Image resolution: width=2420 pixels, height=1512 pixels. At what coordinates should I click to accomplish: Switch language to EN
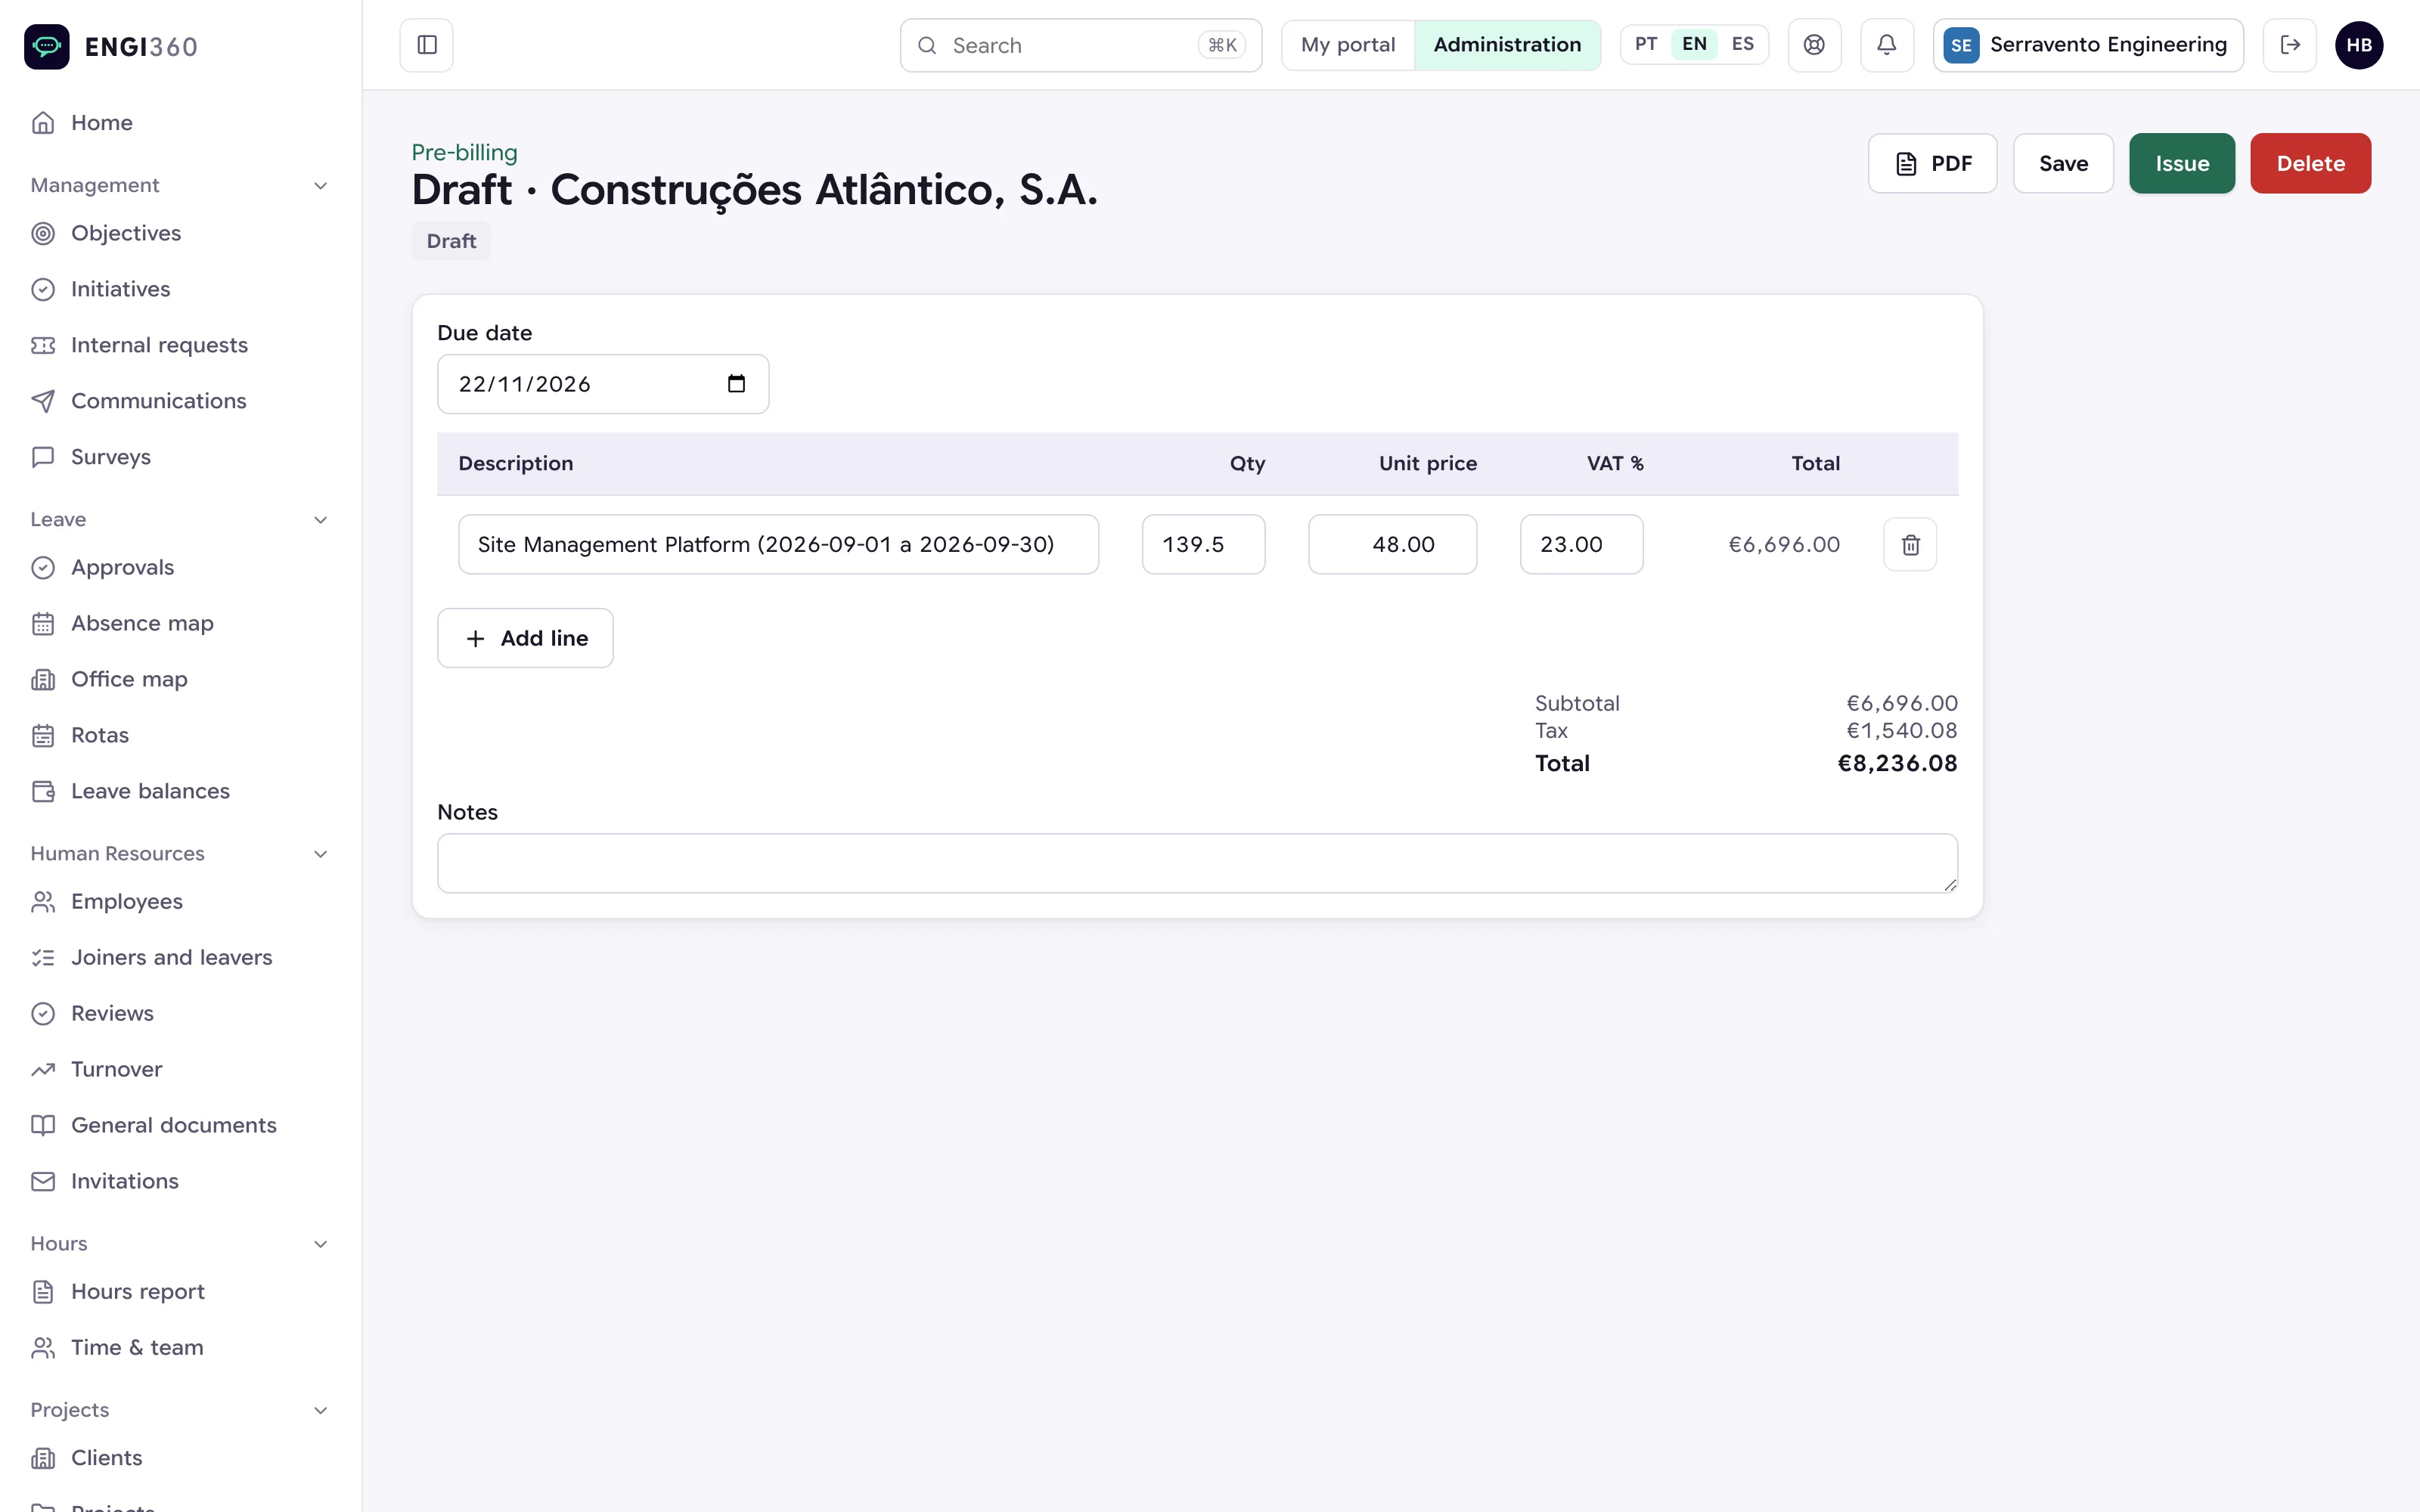[1694, 44]
